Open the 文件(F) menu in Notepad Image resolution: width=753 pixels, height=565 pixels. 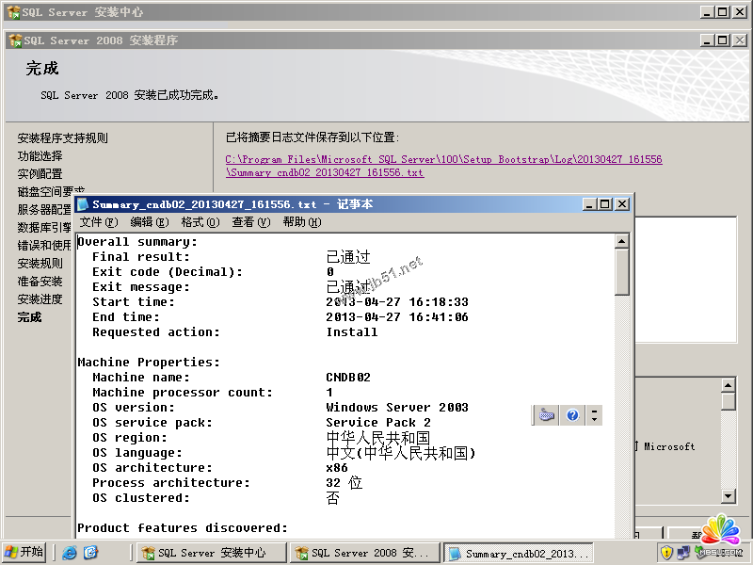[99, 222]
